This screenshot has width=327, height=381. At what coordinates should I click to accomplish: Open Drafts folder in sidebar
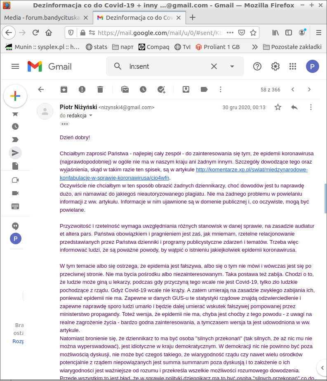tap(15, 166)
